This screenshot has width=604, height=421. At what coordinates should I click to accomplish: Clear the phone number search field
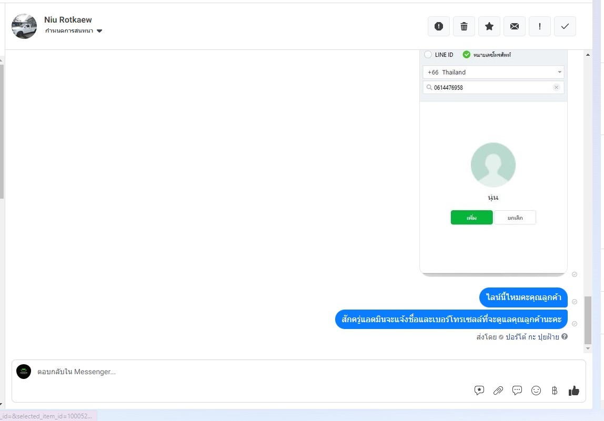coord(556,87)
